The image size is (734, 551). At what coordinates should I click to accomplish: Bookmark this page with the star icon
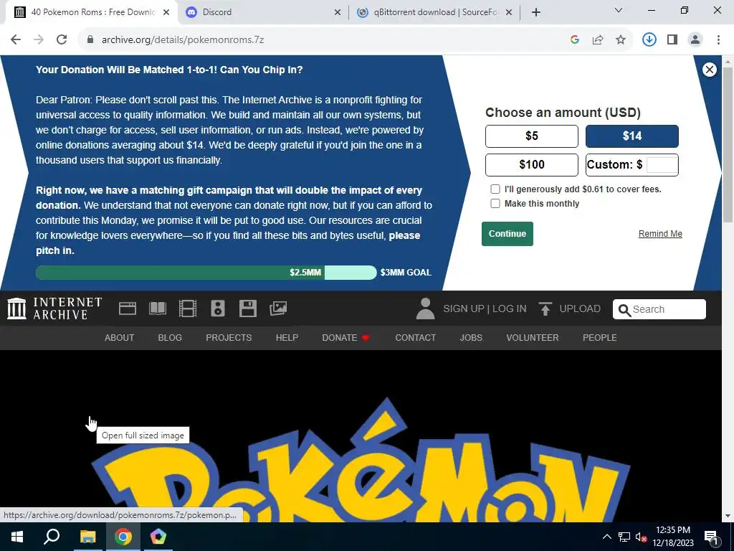point(621,40)
